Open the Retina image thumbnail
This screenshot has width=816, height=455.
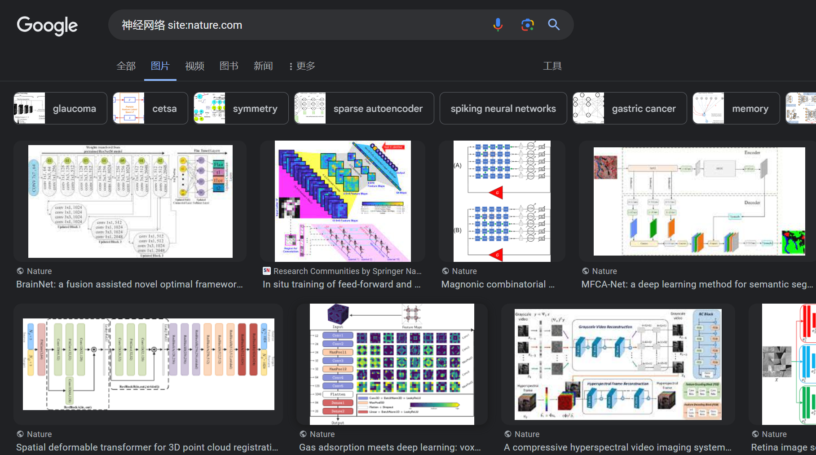(x=788, y=364)
